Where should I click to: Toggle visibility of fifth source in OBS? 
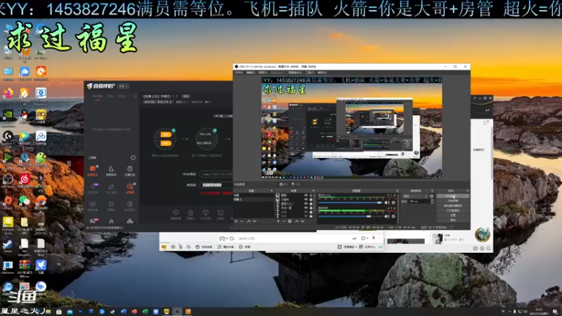point(306,212)
